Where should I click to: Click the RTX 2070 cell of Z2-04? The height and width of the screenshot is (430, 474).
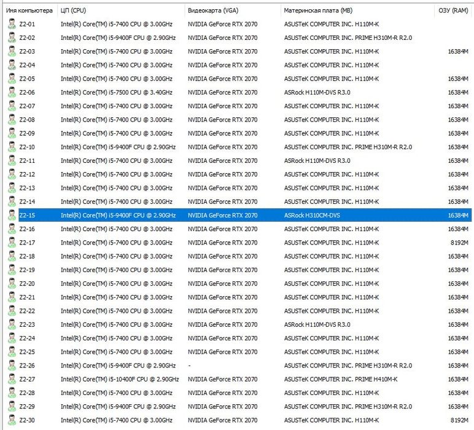(x=222, y=65)
